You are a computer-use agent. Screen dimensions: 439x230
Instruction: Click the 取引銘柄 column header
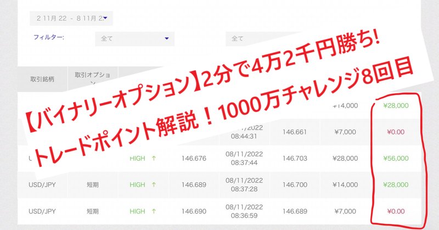pos(42,79)
